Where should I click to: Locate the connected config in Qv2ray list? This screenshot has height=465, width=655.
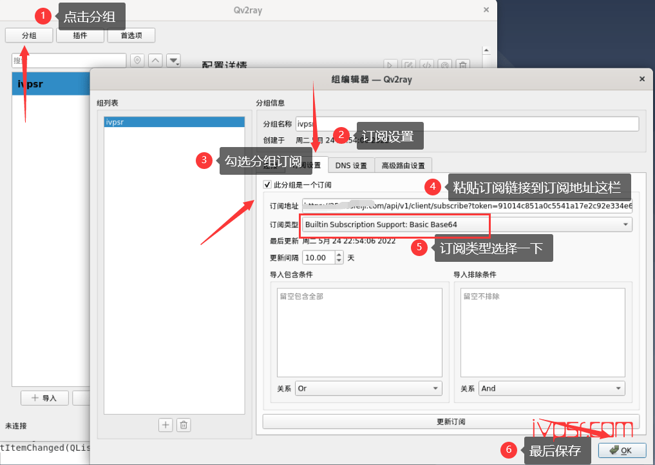click(x=137, y=61)
